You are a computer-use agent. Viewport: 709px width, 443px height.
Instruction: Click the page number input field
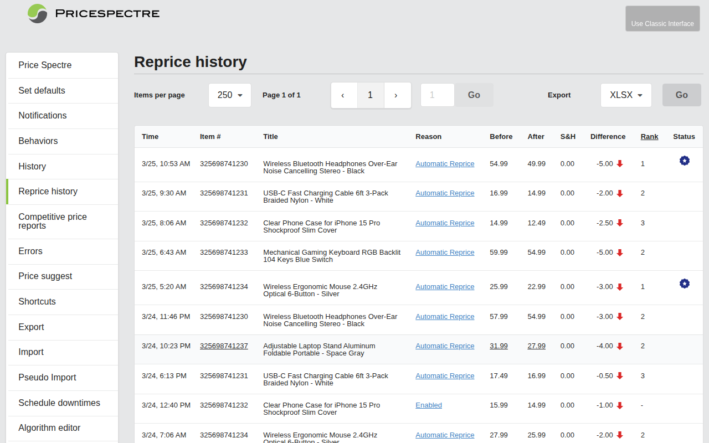[437, 95]
